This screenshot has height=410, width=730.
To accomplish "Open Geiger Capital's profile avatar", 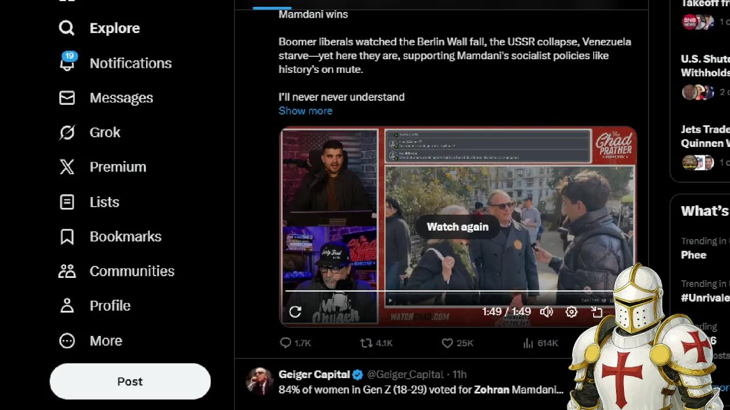I will point(259,381).
